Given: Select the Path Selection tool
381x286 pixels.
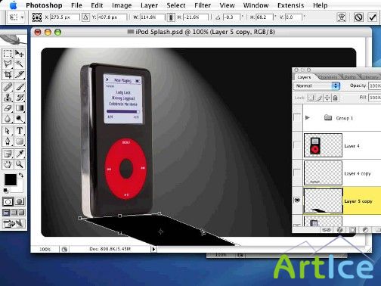Looking at the screenshot, I should 8,131.
